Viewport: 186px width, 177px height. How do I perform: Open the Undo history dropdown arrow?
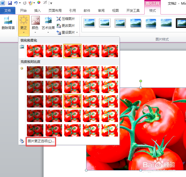coord(20,3)
